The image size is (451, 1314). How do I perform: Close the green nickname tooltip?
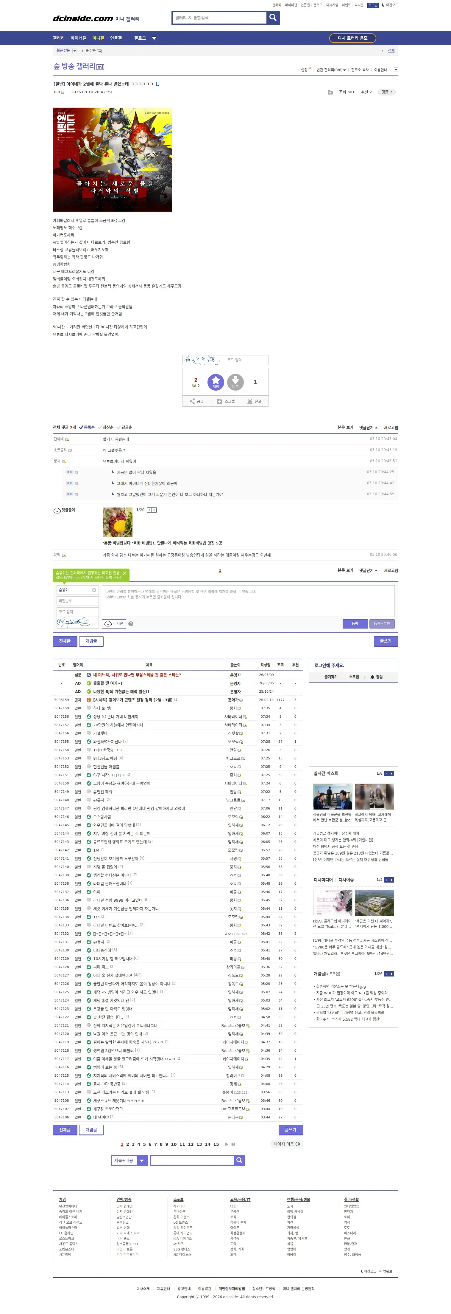tap(125, 573)
